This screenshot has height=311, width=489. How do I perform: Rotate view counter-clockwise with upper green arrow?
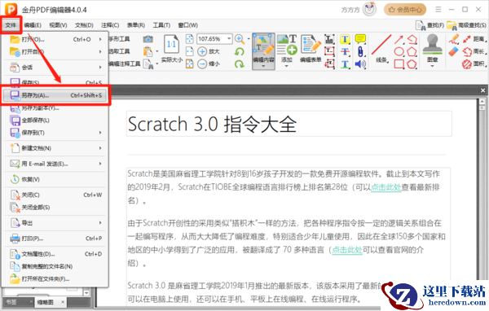[240, 51]
